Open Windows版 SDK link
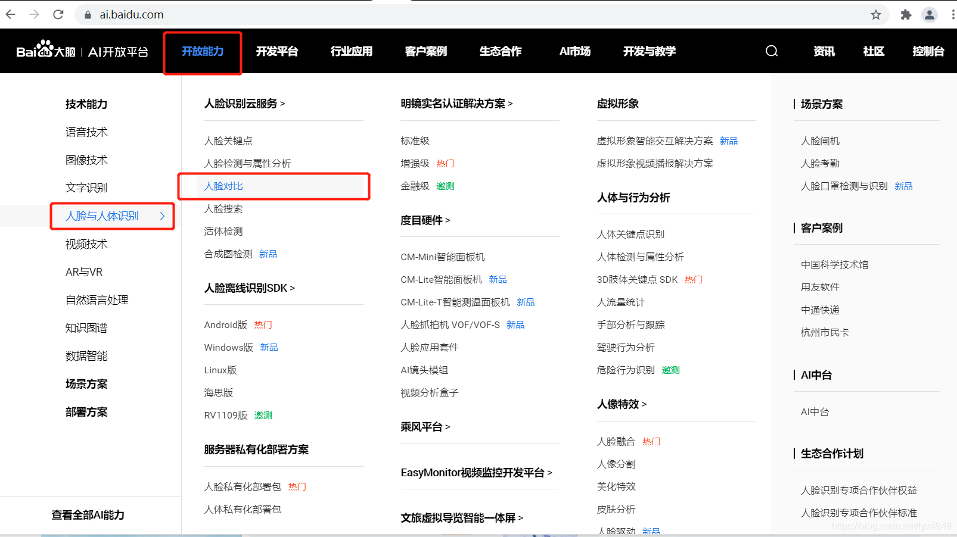Image resolution: width=957 pixels, height=537 pixels. click(x=228, y=348)
